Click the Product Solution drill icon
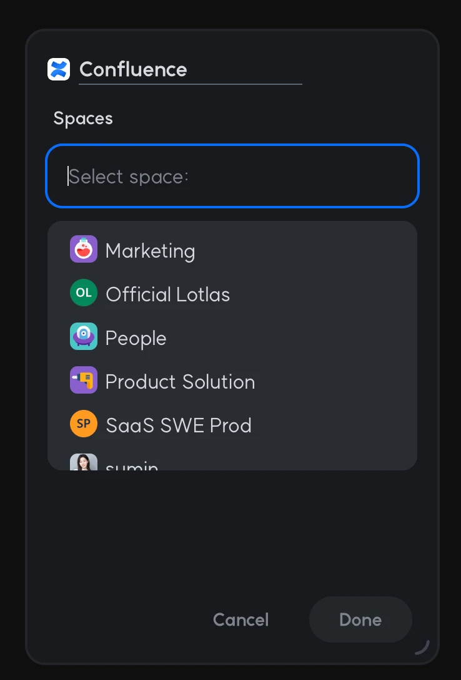 [x=84, y=381]
